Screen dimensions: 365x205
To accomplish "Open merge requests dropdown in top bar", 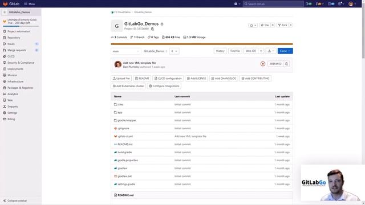I will pos(319,4).
